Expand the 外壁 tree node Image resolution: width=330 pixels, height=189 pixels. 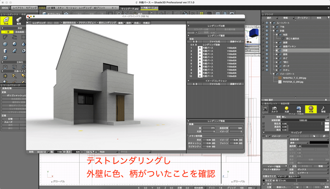tap(277, 51)
